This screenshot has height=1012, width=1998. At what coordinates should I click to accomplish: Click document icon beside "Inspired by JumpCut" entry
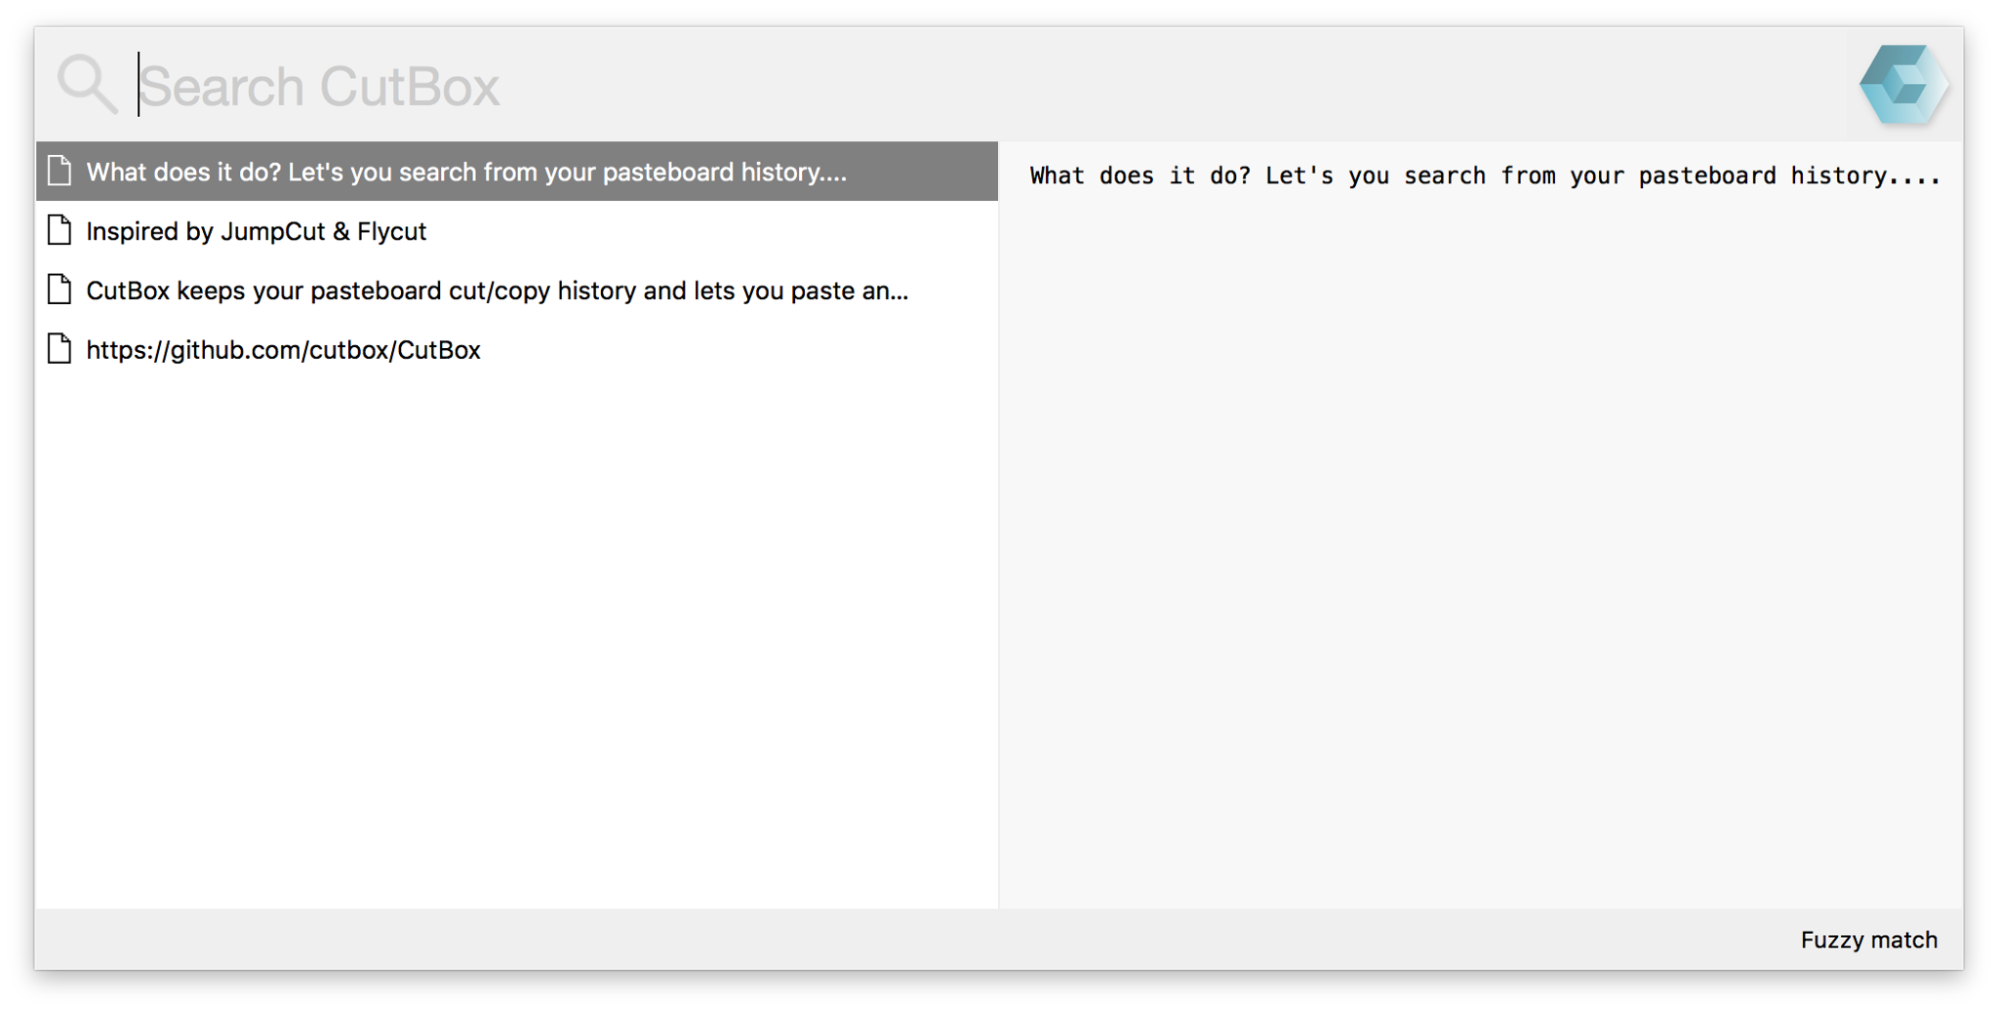[x=60, y=230]
